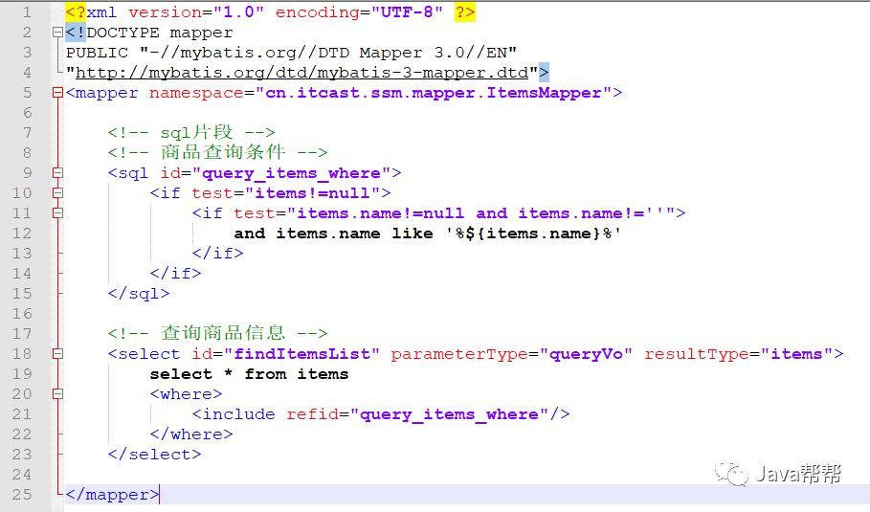This screenshot has height=512, width=870.
Task: Fold the inner items.name if block
Action: pyautogui.click(x=58, y=213)
